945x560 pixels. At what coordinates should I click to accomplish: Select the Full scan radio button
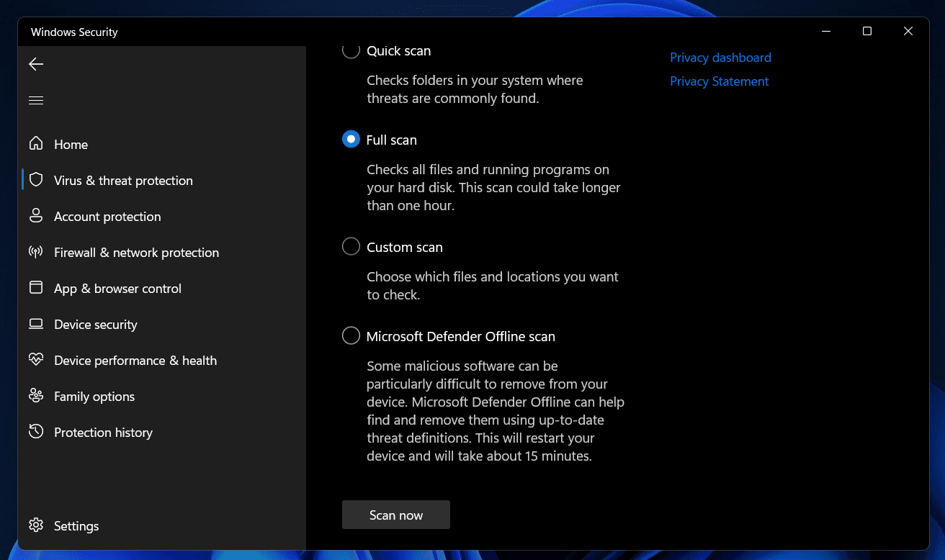(x=351, y=140)
